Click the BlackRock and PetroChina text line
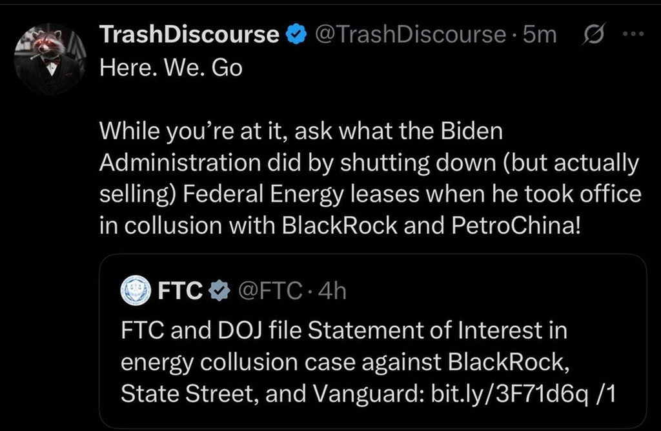The image size is (661, 431). 340,225
